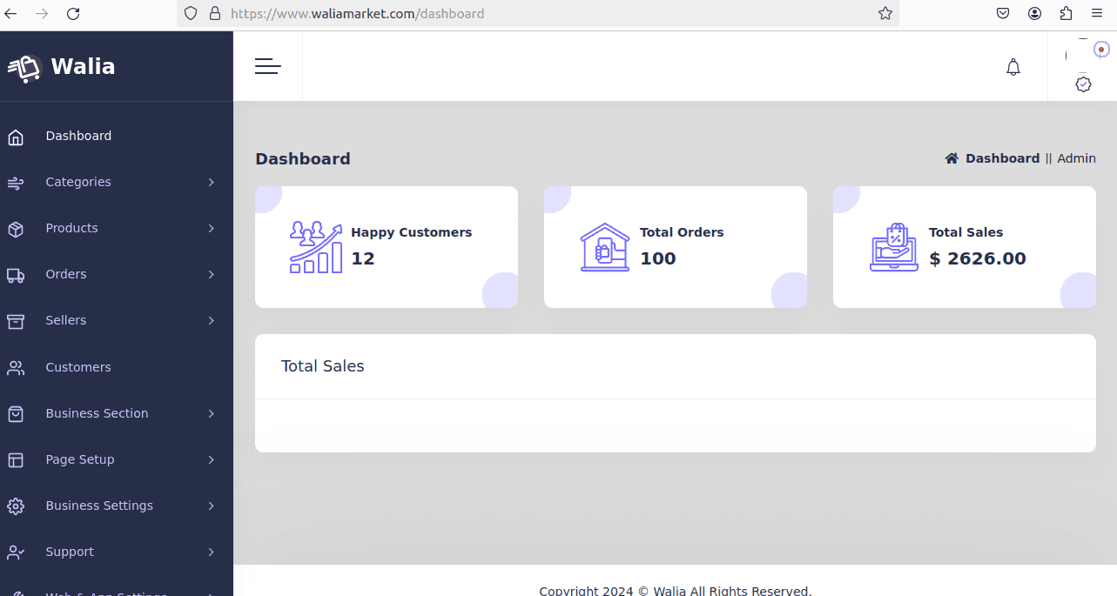Click the tracking protection shield icon
The image size is (1117, 596).
click(x=191, y=13)
